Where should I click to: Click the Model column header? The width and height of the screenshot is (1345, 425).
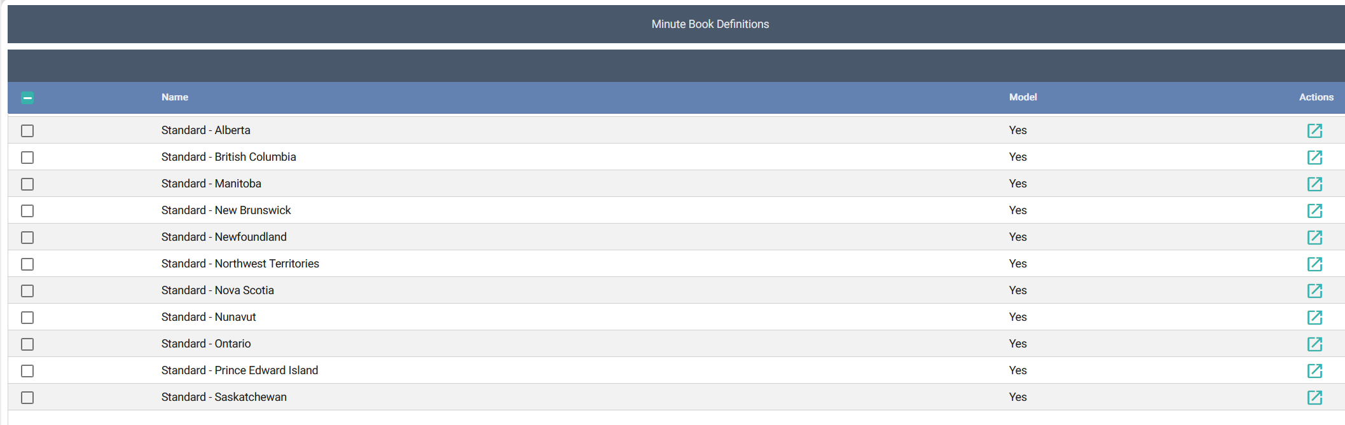(1023, 97)
